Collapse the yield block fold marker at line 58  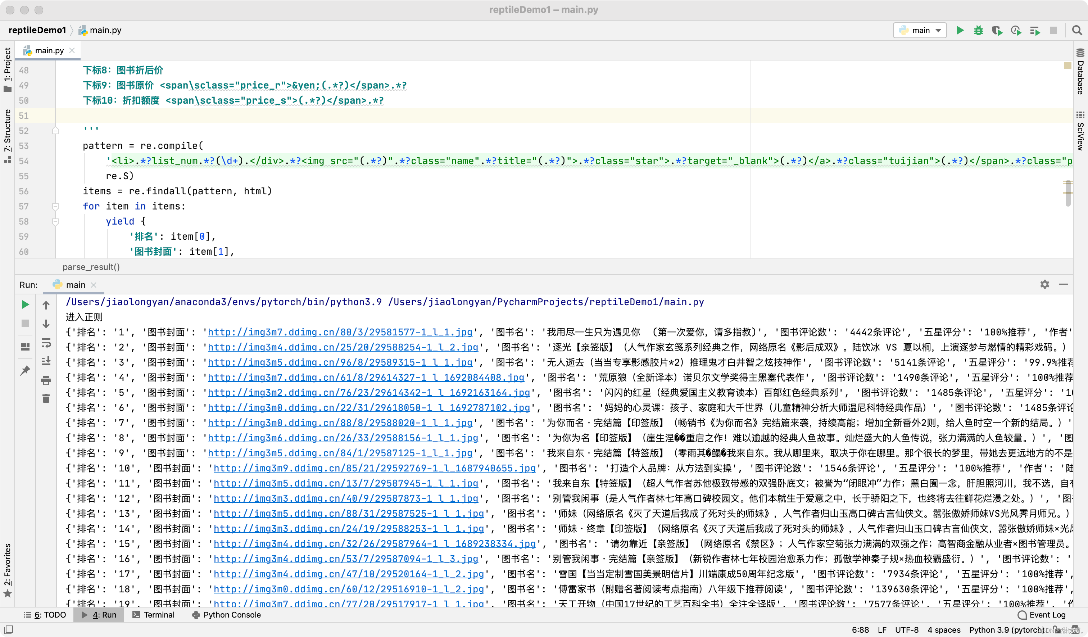(55, 222)
